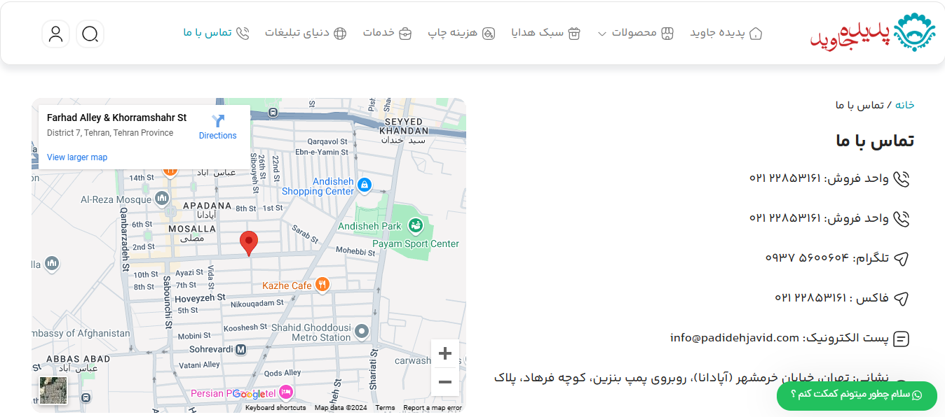Go to پدیده جاوید home menu item
The image size is (945, 417).
click(726, 33)
